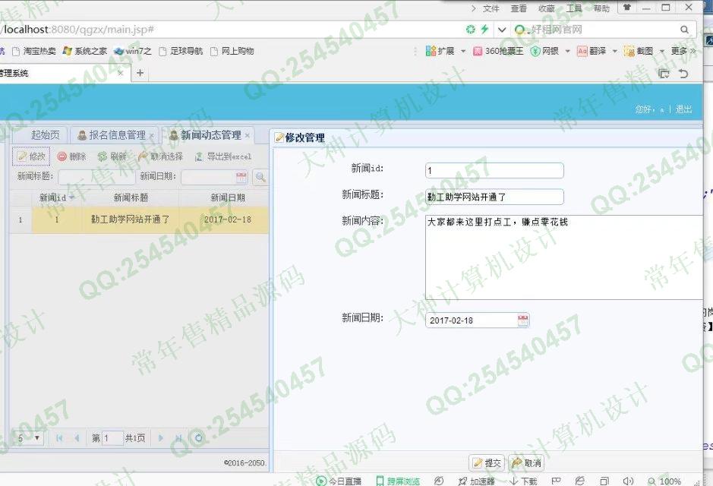The width and height of the screenshot is (713, 486).
Task: Select the 新闻动态管理 tab
Action: (209, 135)
